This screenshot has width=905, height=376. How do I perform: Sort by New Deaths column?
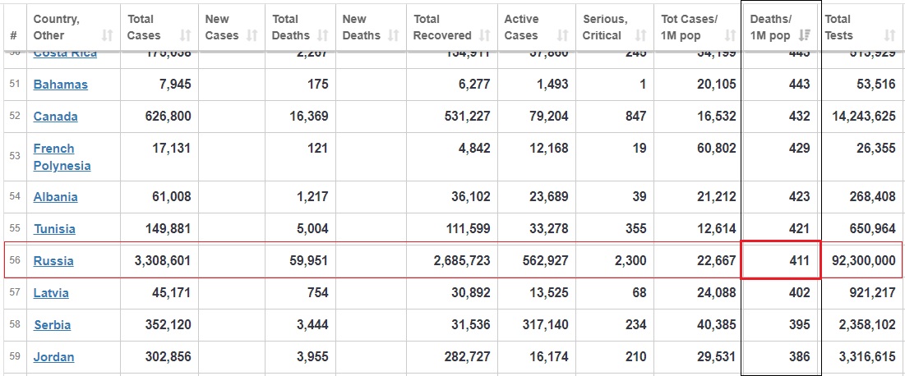pos(393,35)
